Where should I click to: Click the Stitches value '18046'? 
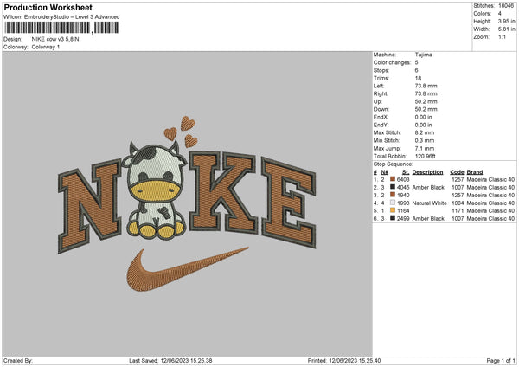(x=506, y=6)
